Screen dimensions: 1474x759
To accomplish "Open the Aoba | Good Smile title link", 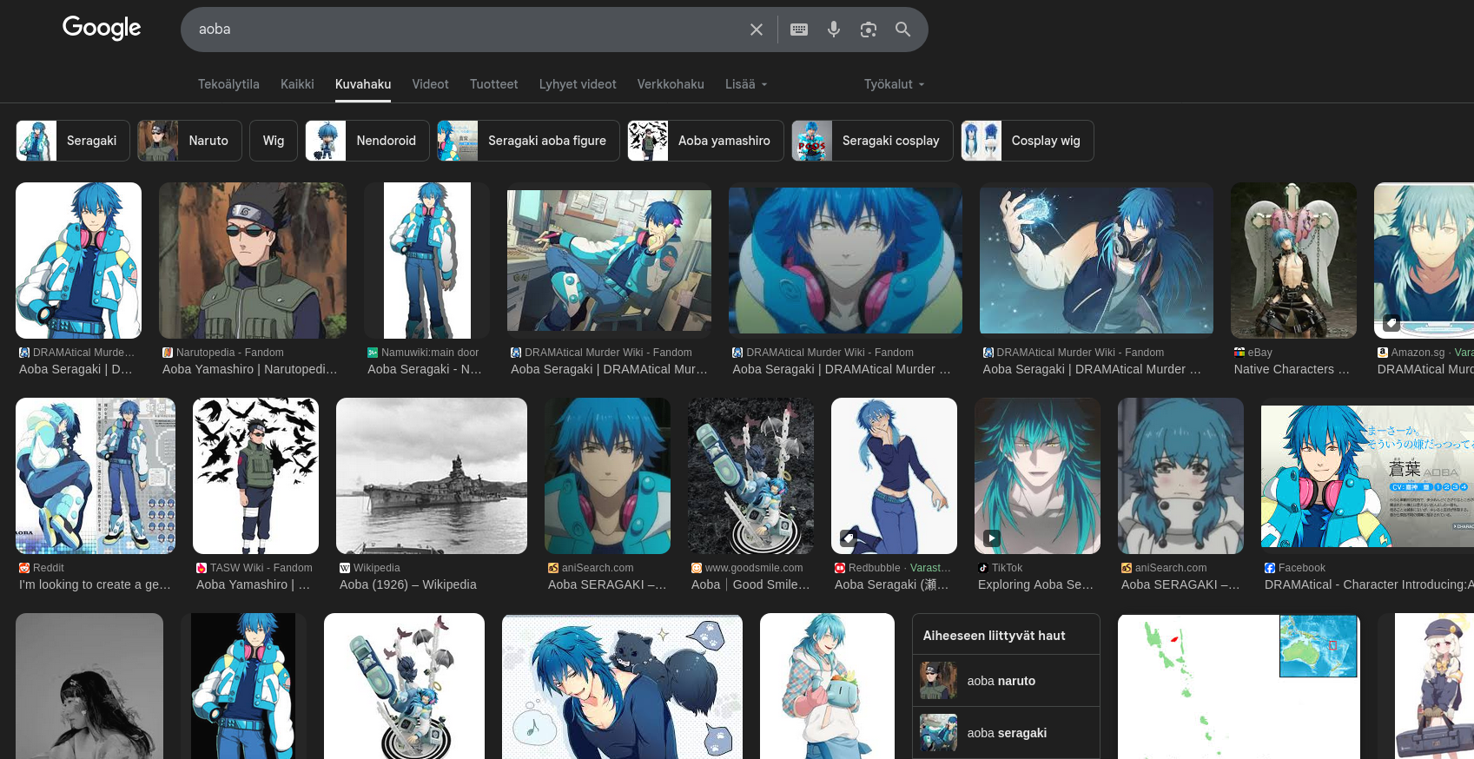I will coord(750,584).
